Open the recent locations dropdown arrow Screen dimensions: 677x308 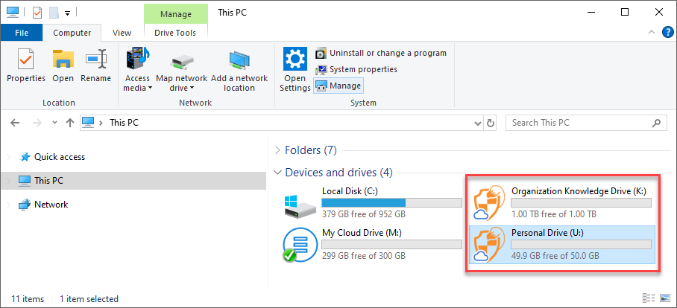pos(54,123)
